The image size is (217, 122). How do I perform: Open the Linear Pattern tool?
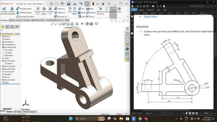coord(75,11)
